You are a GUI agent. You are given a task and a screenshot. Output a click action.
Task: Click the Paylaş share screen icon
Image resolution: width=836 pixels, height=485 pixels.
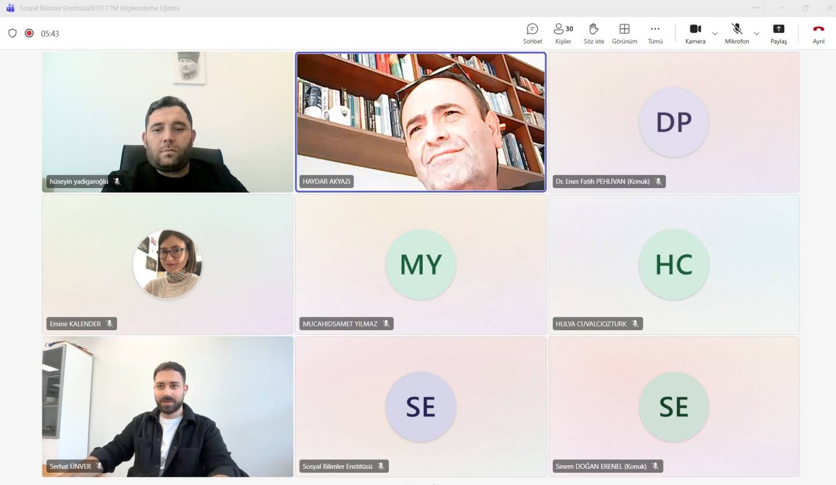point(779,30)
